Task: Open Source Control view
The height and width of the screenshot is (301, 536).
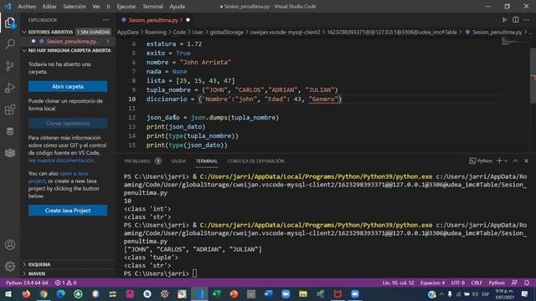Action: click(10, 66)
